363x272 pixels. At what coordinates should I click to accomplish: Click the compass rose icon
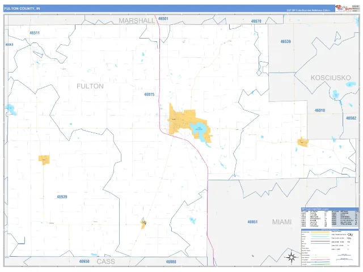(292, 257)
